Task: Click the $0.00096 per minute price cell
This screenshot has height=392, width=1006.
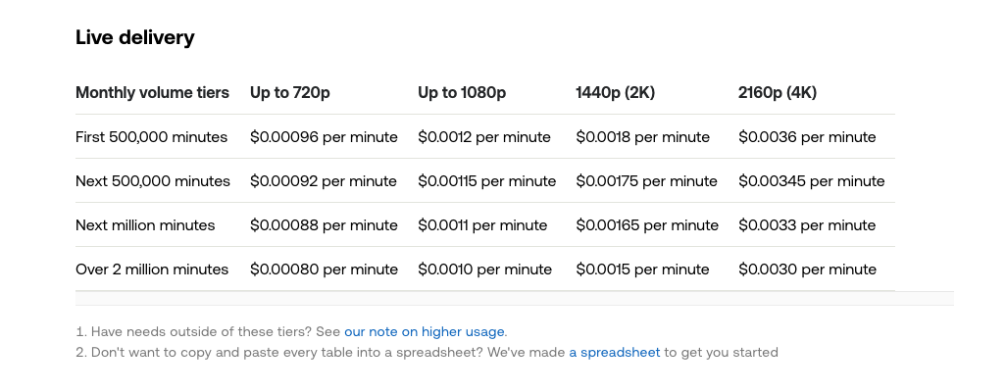Action: pyautogui.click(x=324, y=137)
